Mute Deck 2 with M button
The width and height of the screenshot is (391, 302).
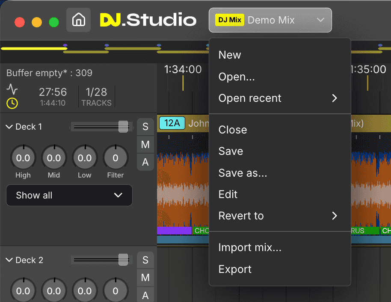coord(145,278)
